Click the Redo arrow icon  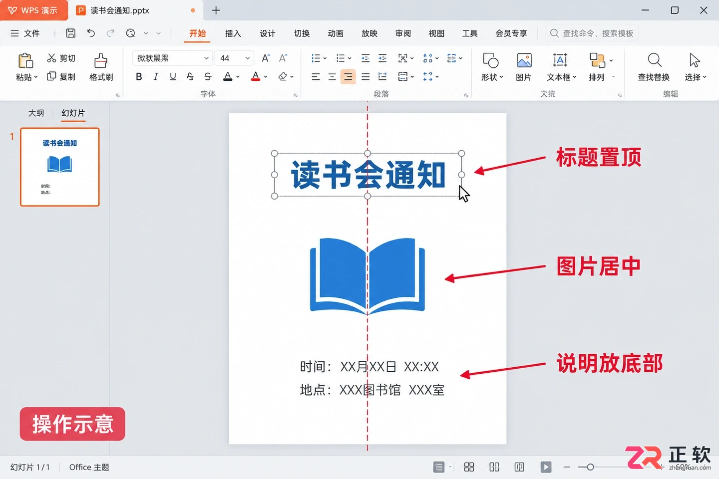point(110,33)
